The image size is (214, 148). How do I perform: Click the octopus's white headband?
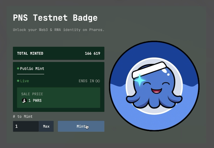149,70
